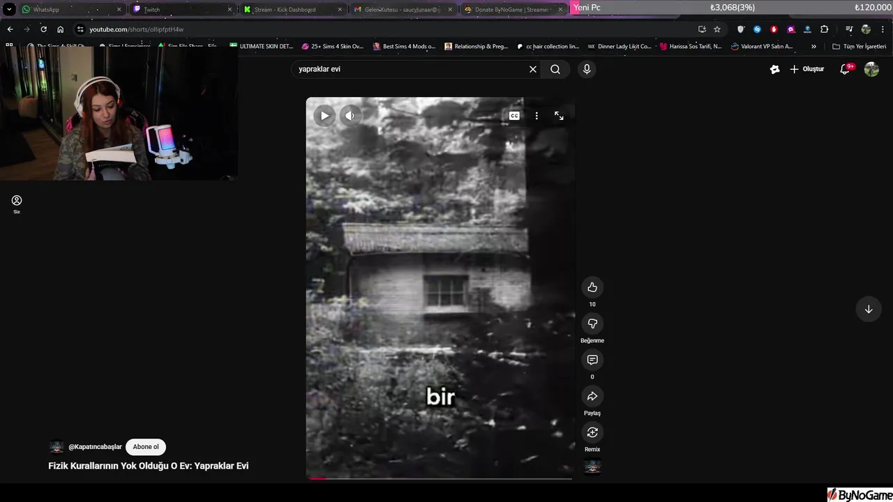This screenshot has height=502, width=893.
Task: Open the cc hair collection bookmark
Action: pos(548,47)
